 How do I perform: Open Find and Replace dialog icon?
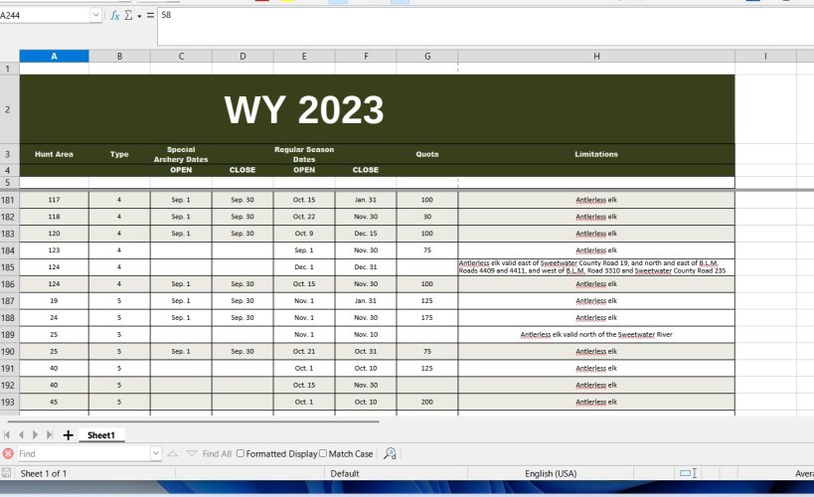click(390, 454)
